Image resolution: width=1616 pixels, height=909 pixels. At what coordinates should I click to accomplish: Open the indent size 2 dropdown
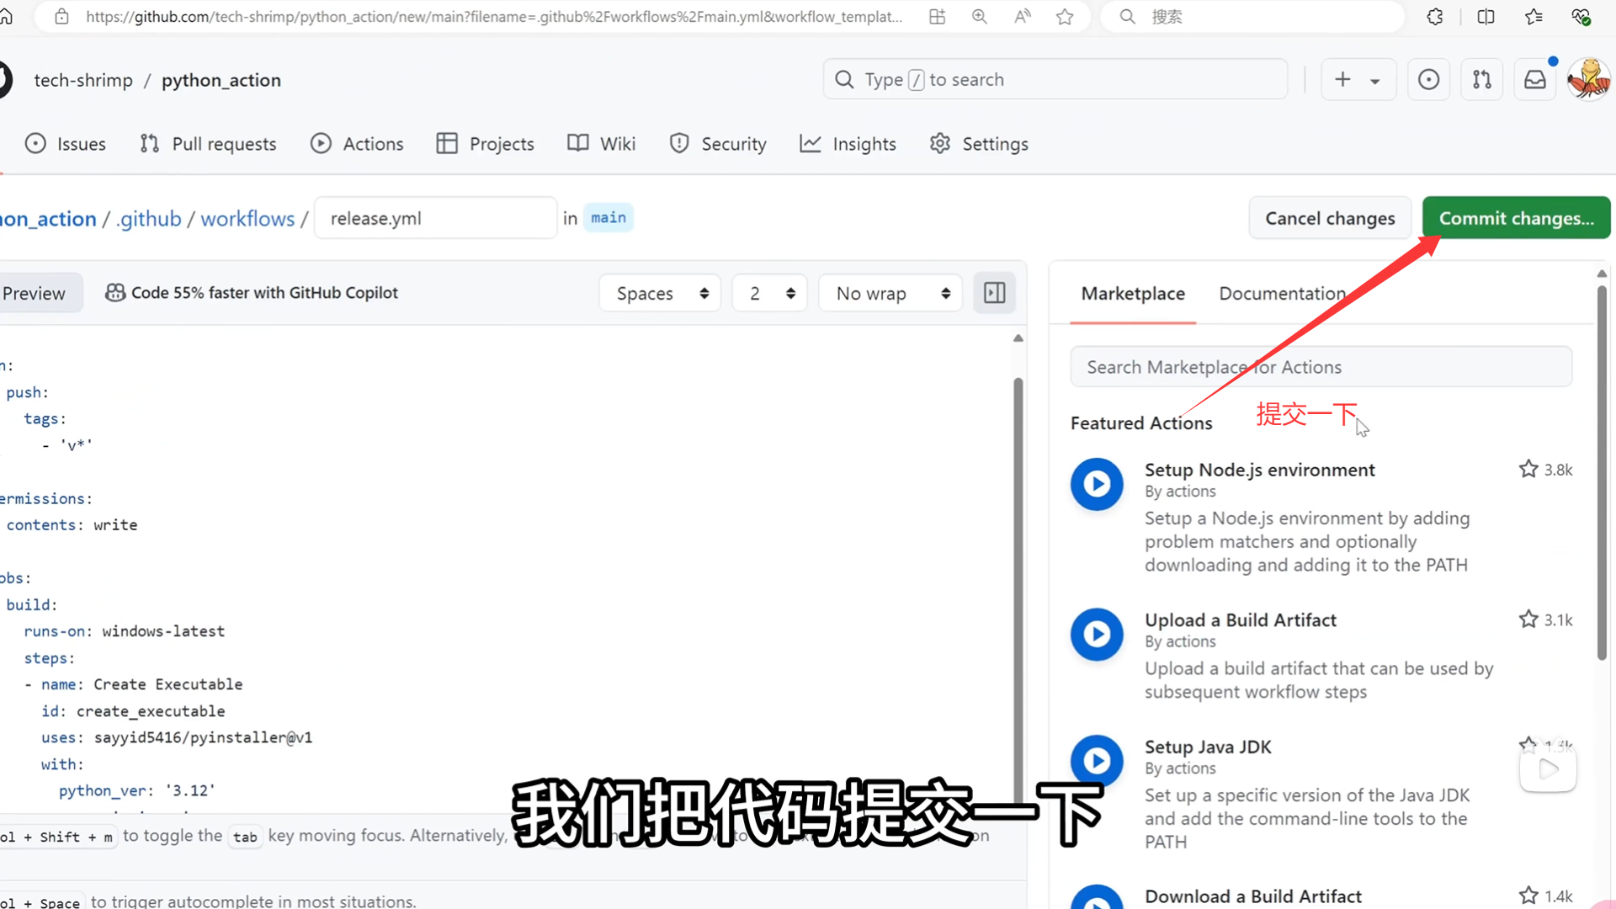[770, 293]
